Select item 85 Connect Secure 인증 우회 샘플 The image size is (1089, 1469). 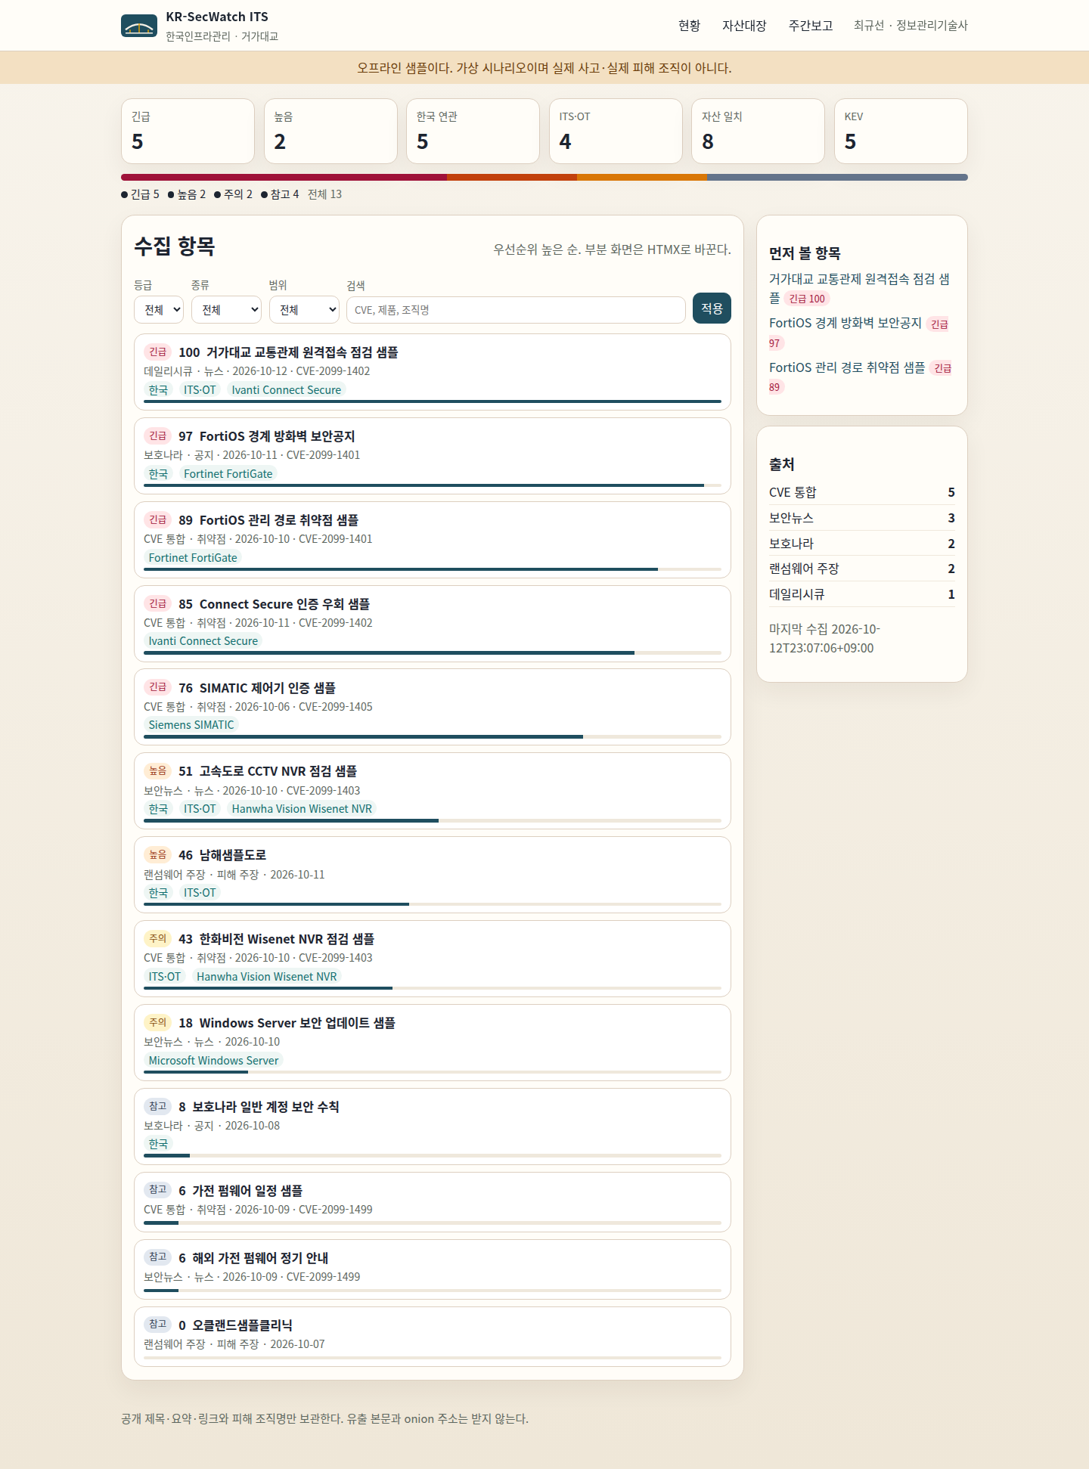(433, 624)
